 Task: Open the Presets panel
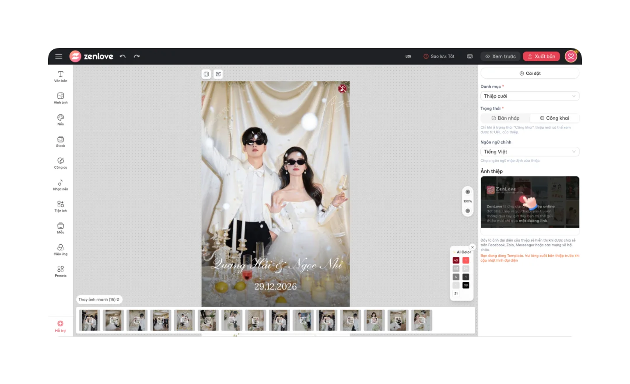(x=60, y=271)
